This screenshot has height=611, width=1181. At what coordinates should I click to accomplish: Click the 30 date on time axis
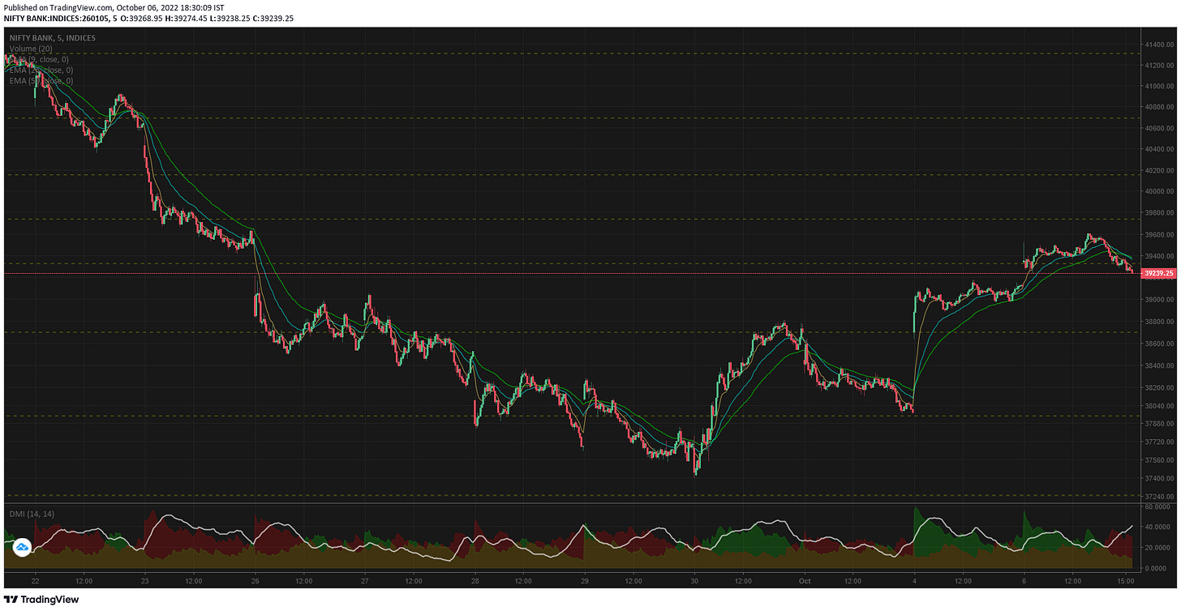click(x=695, y=580)
